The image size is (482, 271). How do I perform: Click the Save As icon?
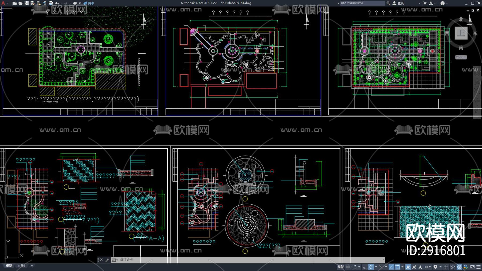[32, 3]
